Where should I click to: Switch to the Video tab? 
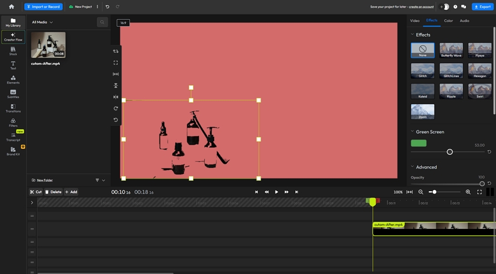click(415, 20)
